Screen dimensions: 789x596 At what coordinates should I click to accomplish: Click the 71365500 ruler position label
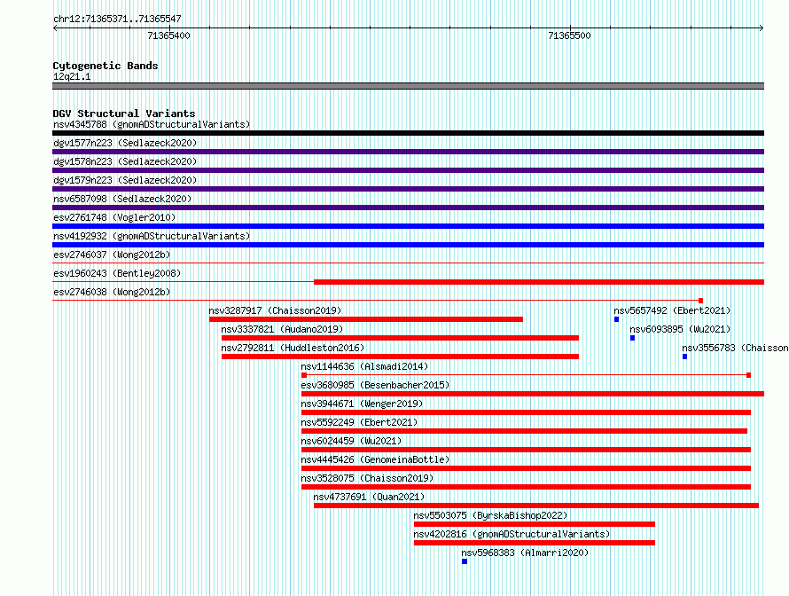(570, 35)
